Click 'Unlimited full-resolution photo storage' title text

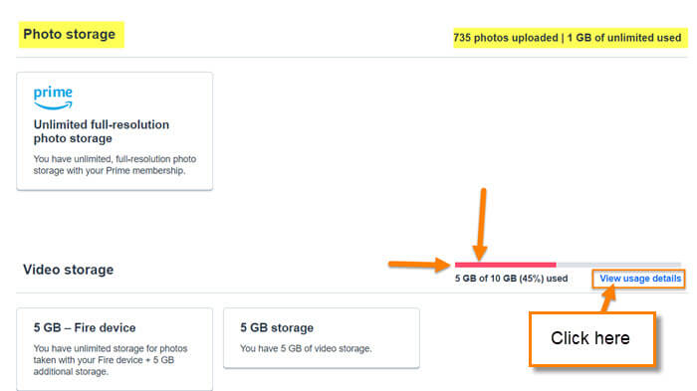(102, 131)
